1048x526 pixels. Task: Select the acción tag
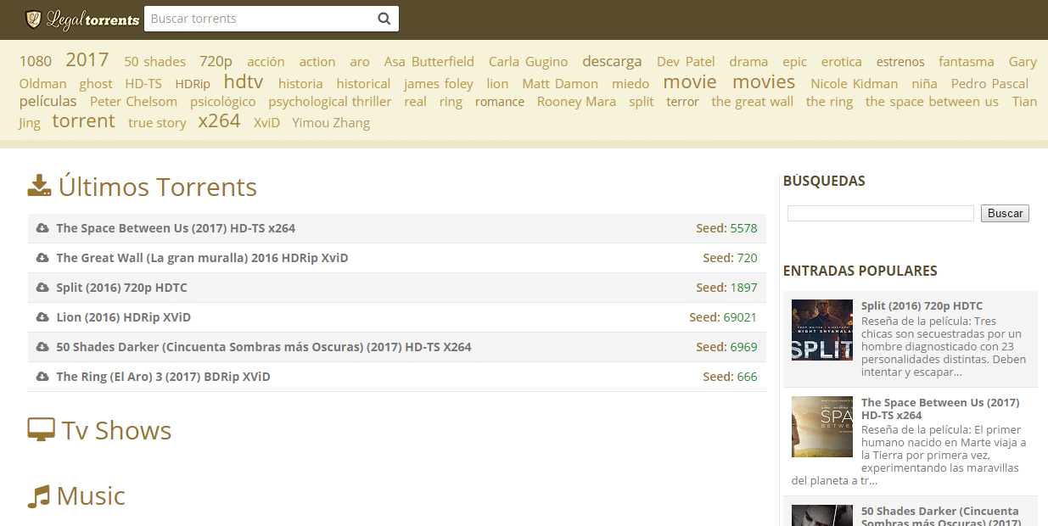click(x=266, y=62)
